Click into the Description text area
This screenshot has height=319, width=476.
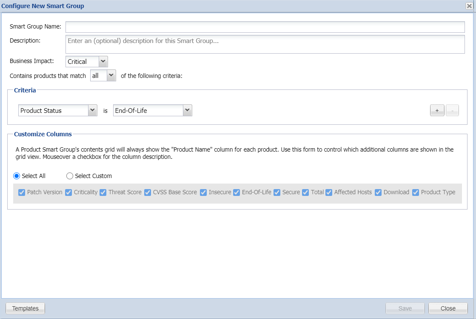tap(265, 44)
